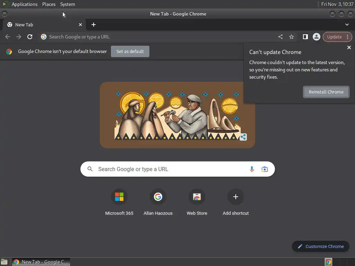The width and height of the screenshot is (355, 266).
Task: Click the clock showing Fri Nov 3
Action: [337, 4]
